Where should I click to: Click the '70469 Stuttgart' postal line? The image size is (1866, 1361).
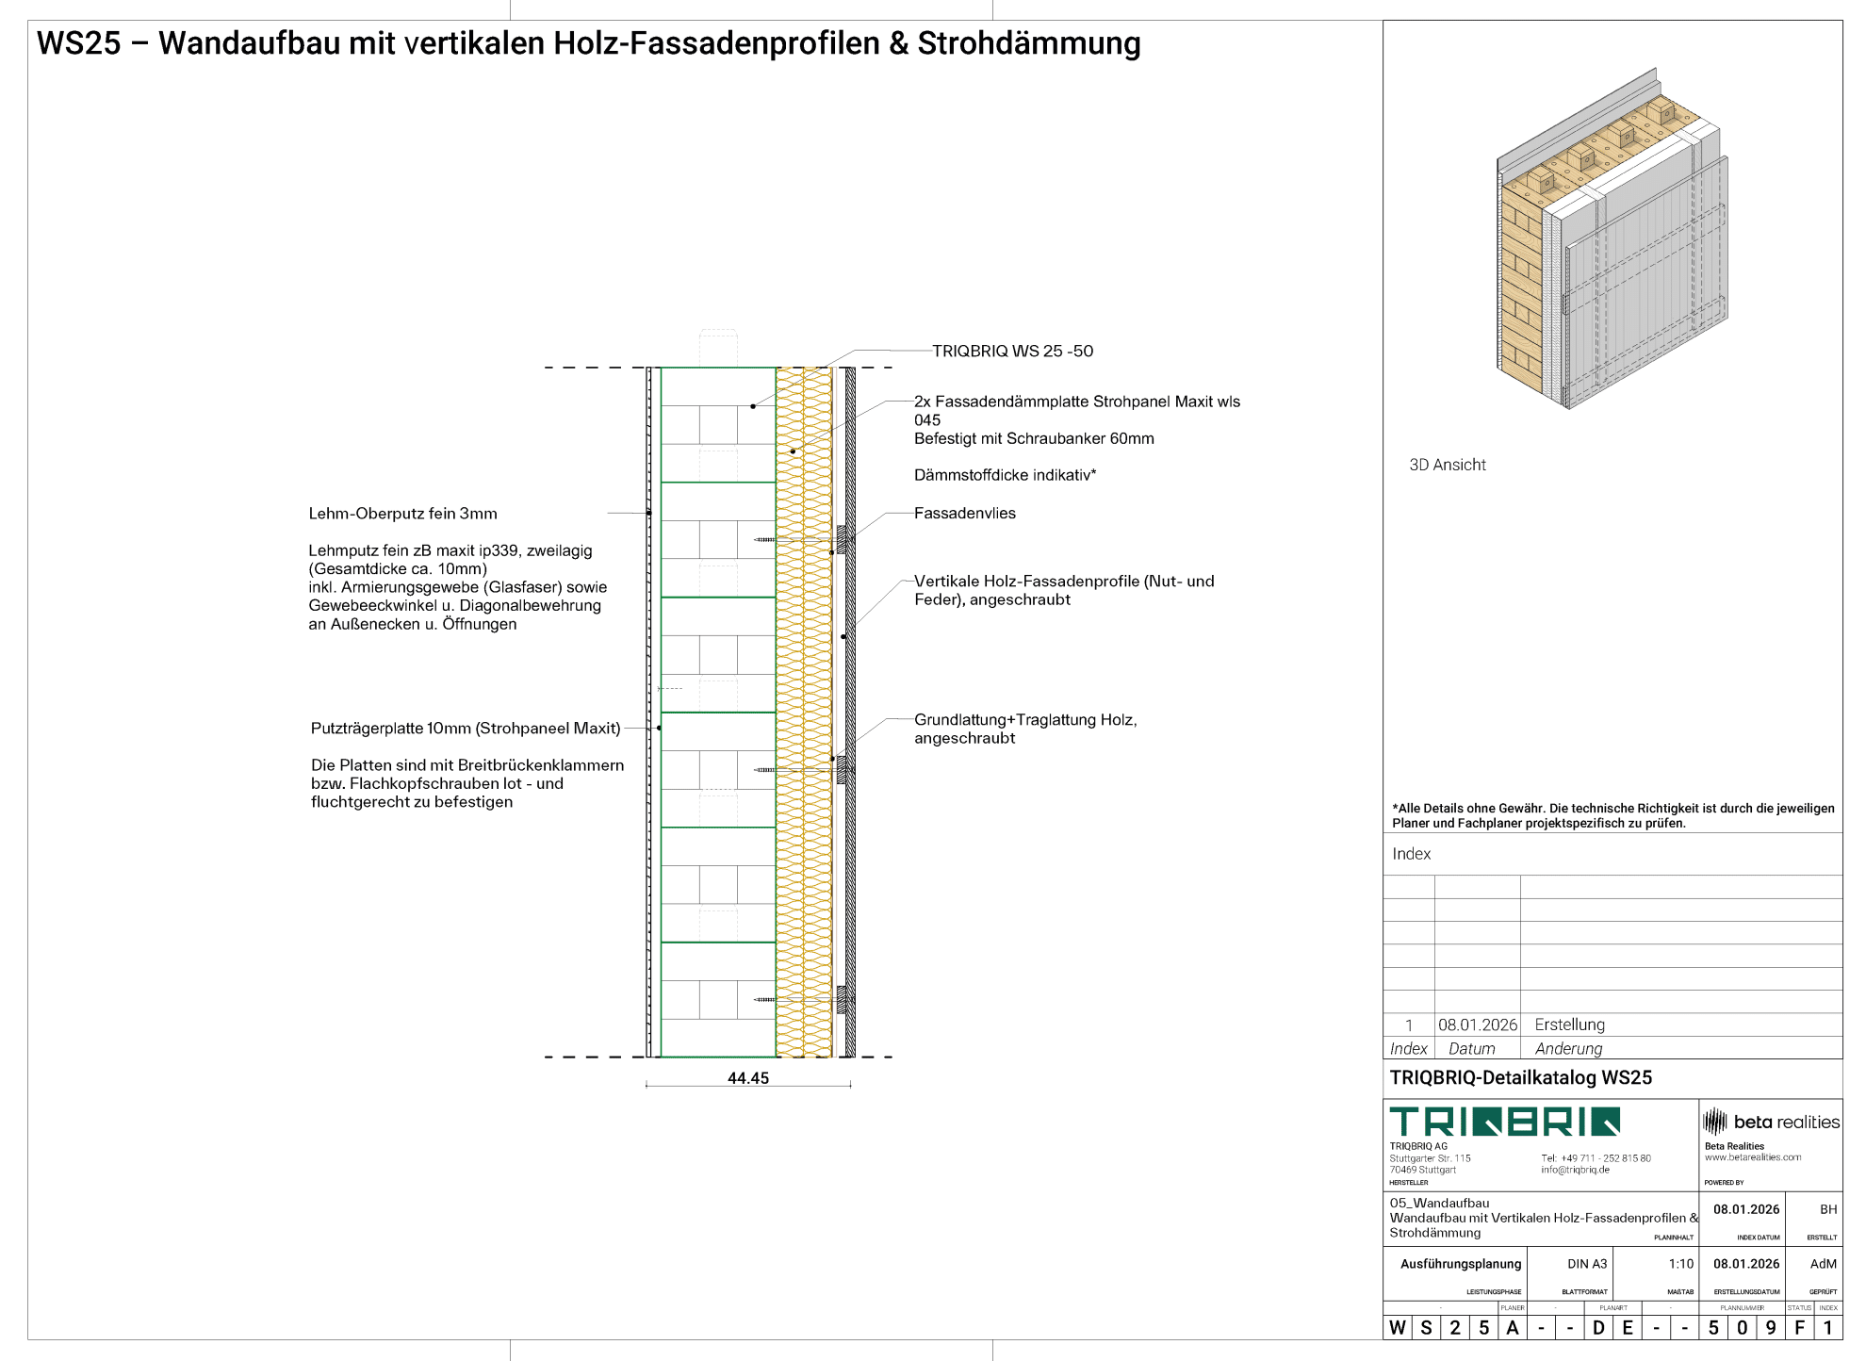click(x=1422, y=1170)
